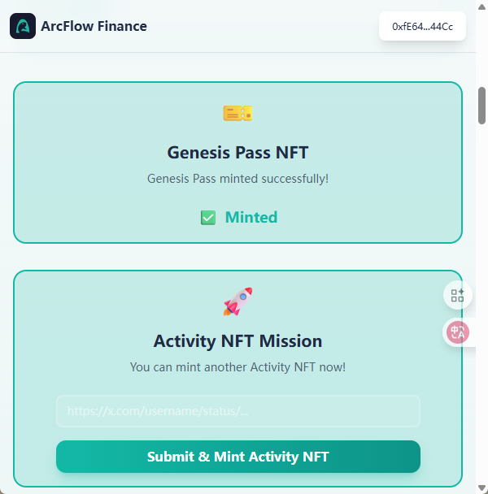488x494 pixels.
Task: Click the pink translate floating icon
Action: 458,332
